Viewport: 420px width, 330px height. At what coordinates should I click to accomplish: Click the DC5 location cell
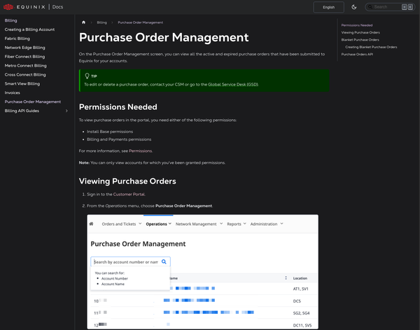point(297,301)
